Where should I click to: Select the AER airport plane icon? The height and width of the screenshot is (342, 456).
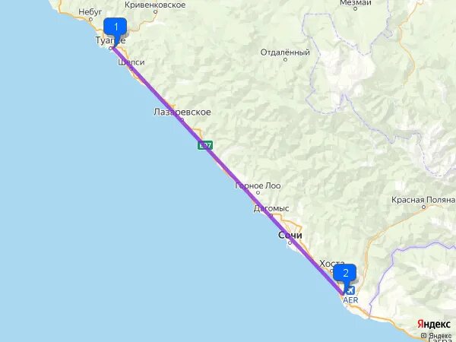(x=350, y=290)
